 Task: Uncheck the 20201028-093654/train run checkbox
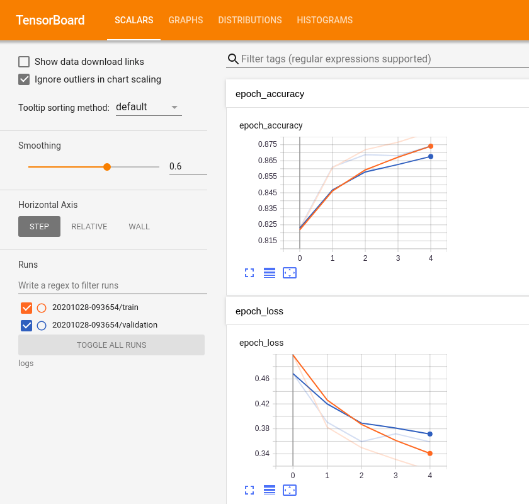26,308
